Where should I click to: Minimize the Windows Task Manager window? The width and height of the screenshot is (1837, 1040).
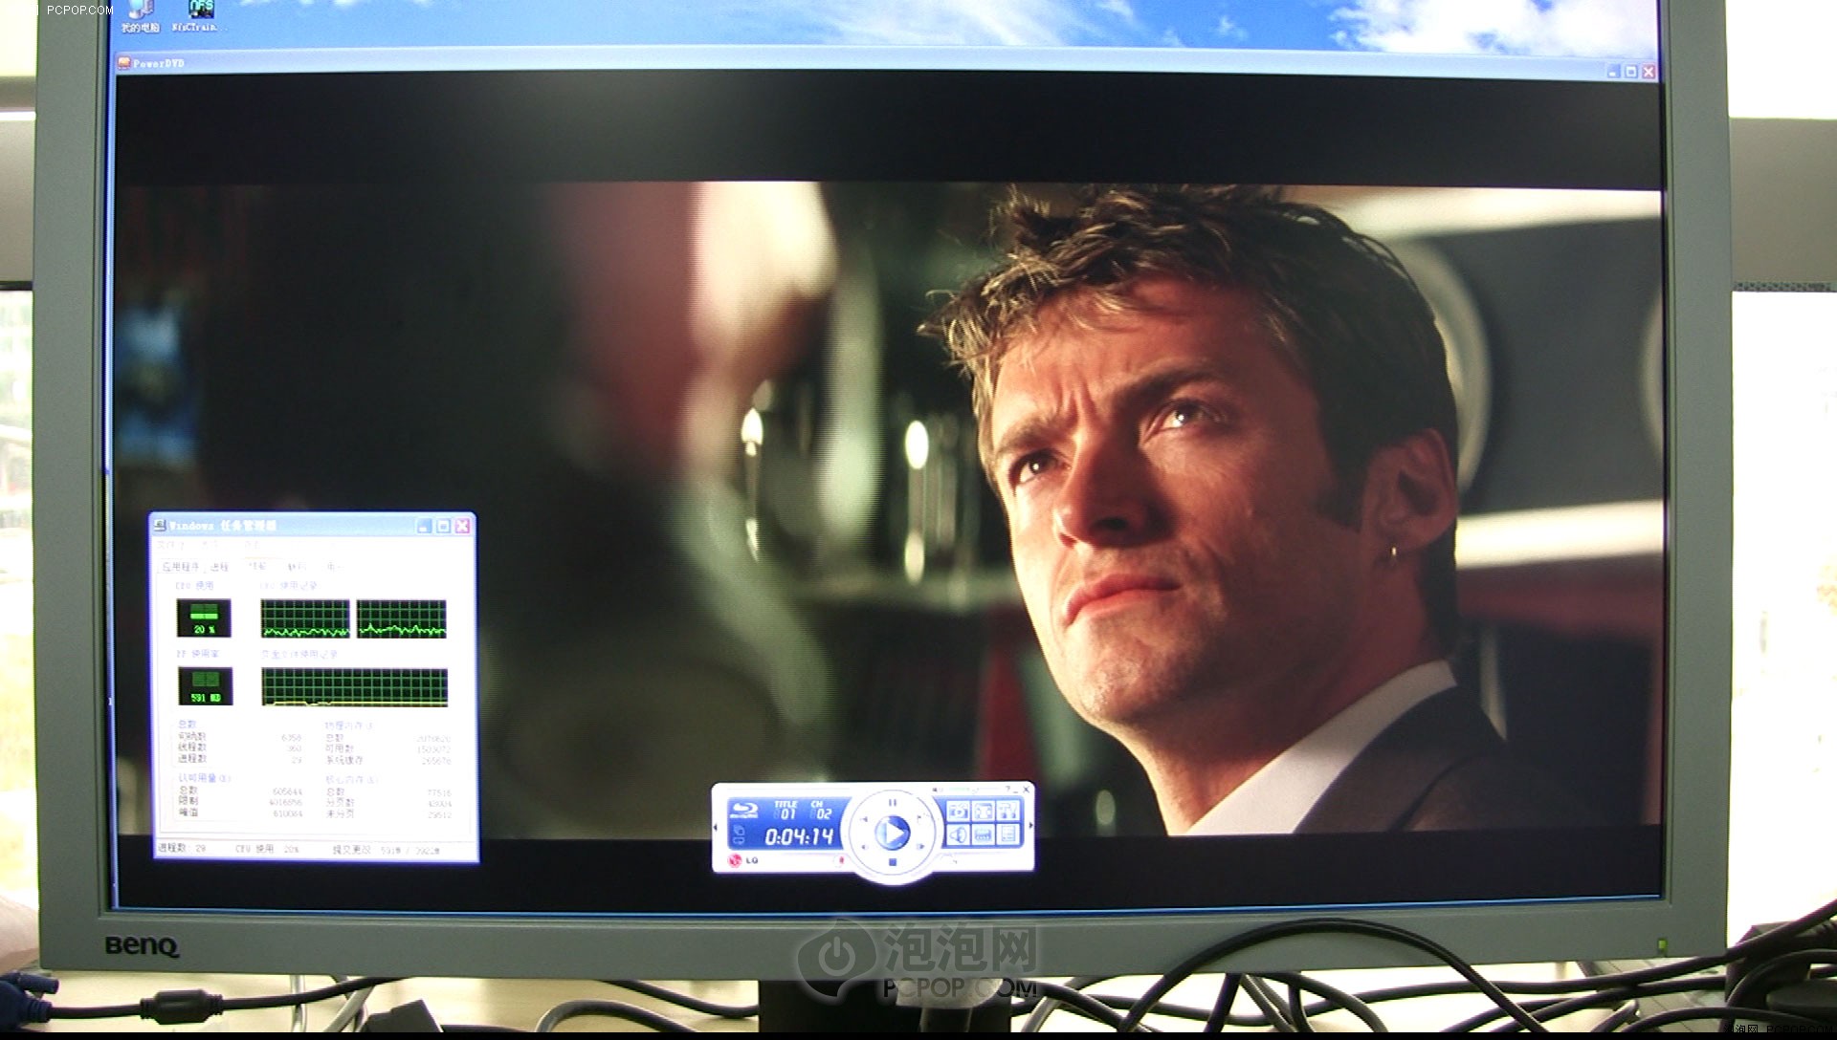(x=424, y=526)
